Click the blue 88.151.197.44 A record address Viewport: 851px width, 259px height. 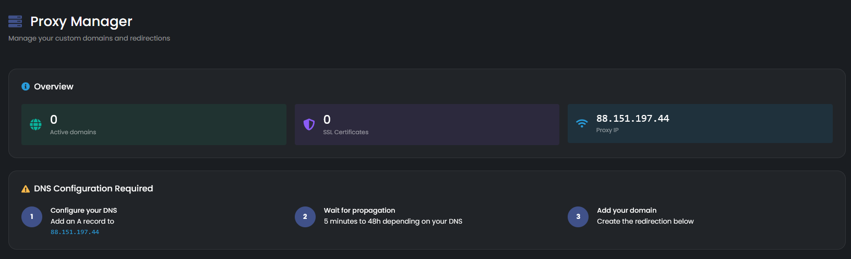[x=75, y=232]
